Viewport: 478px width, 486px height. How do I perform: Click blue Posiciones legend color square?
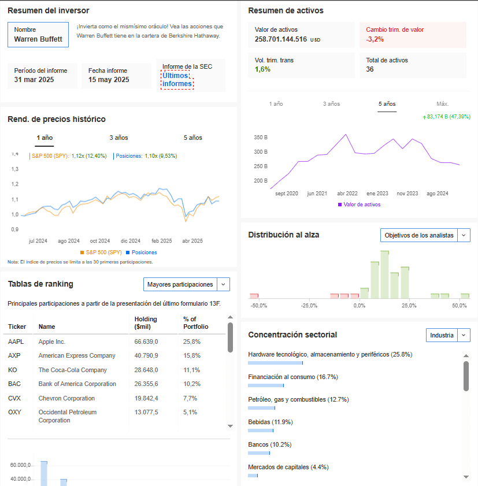[128, 253]
